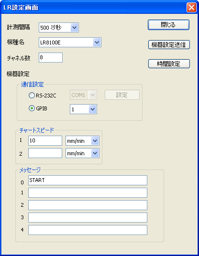
Task: Click the message 2 text field
Action: pos(88,205)
